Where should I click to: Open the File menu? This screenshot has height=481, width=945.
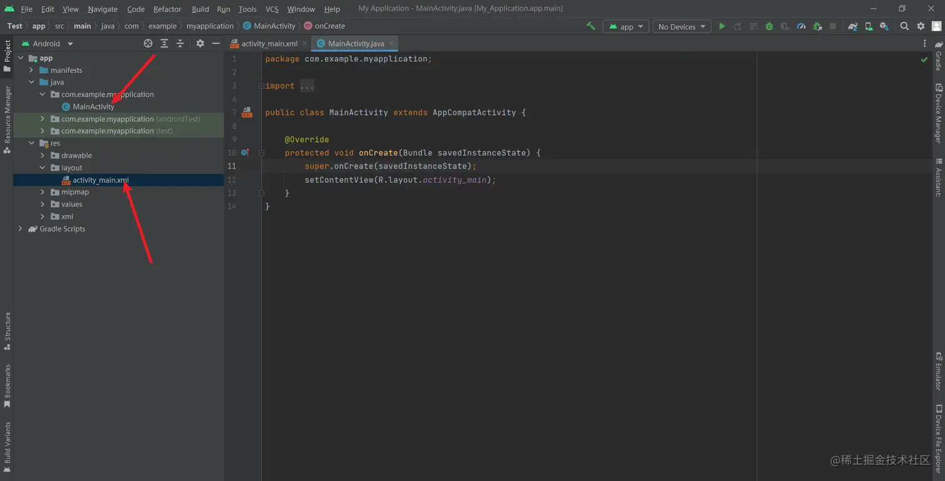pos(27,9)
